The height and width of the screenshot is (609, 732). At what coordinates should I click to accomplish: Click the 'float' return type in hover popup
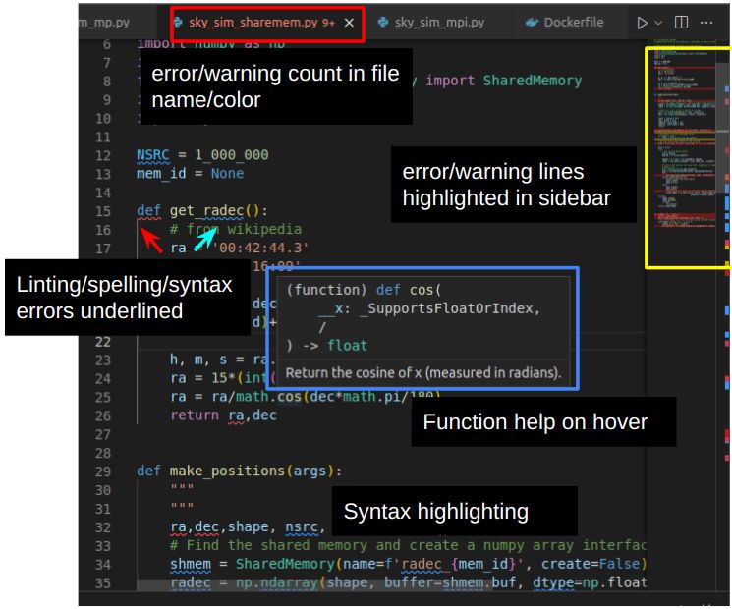[x=347, y=346]
